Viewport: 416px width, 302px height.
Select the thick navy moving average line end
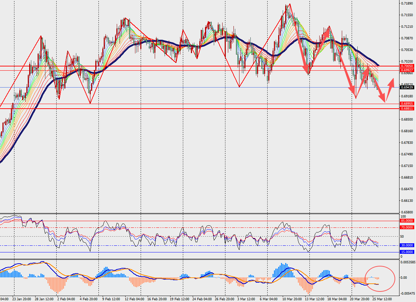pyautogui.click(x=378, y=65)
